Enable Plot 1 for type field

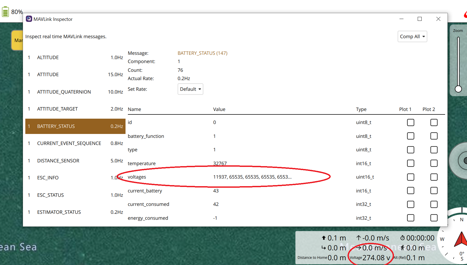coord(411,150)
